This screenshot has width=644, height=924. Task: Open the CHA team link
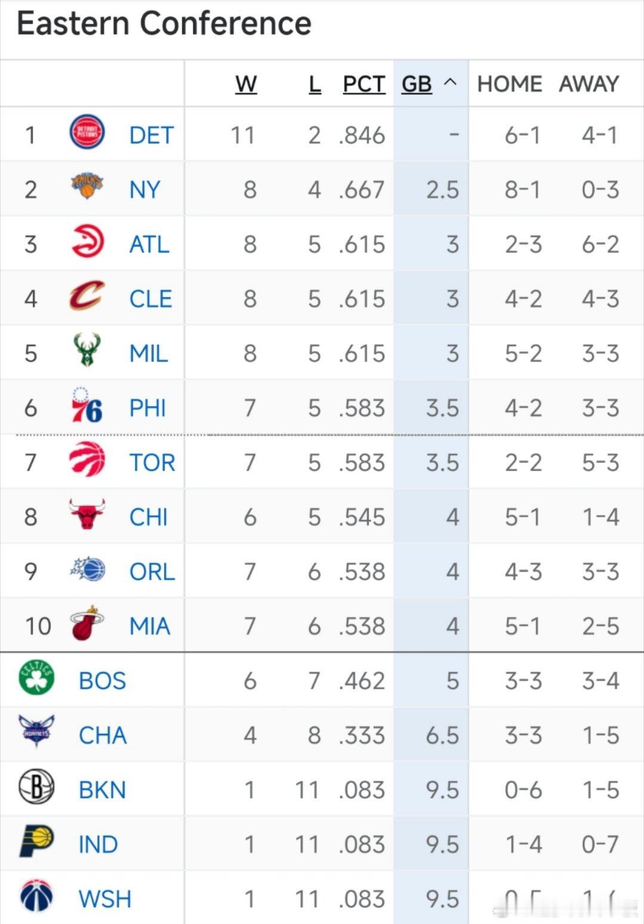[103, 736]
